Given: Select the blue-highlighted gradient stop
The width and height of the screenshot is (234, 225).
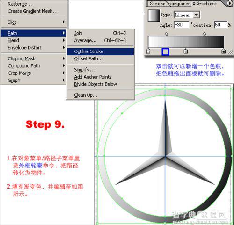Looking at the screenshot, I should pos(165,51).
